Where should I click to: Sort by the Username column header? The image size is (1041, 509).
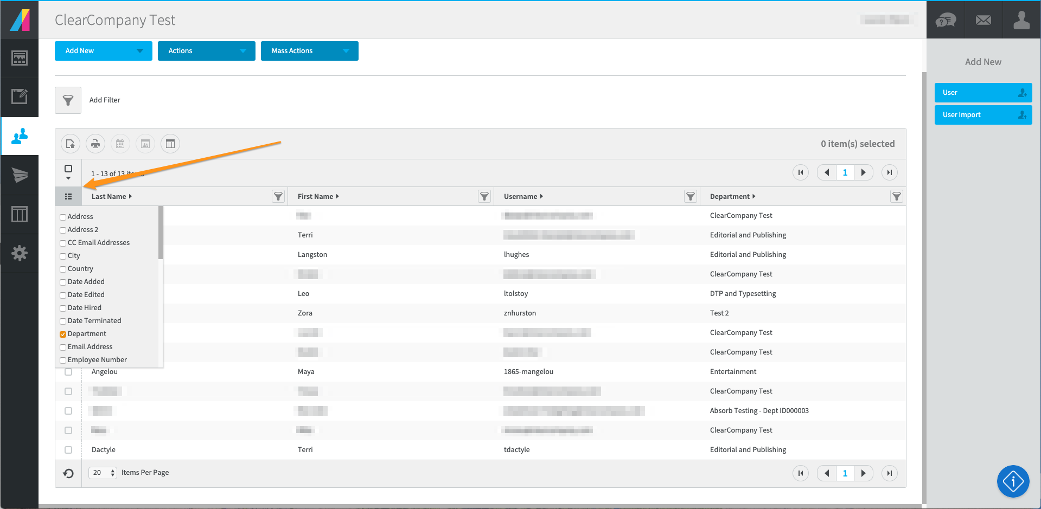click(523, 196)
